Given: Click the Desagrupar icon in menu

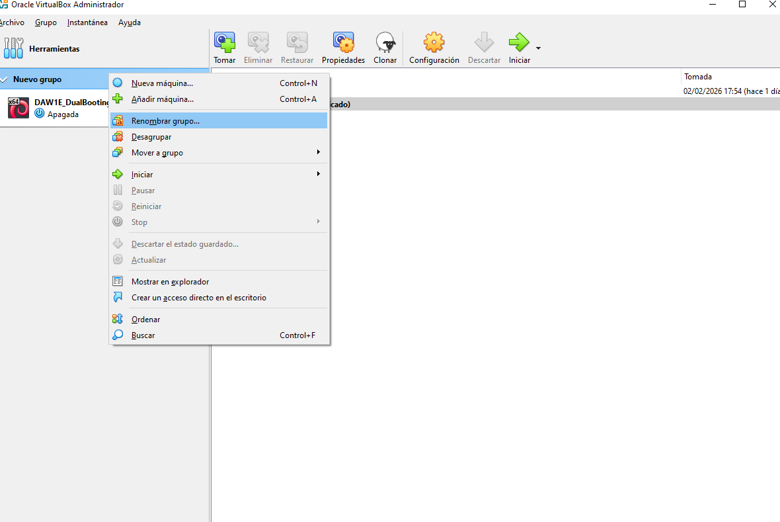Looking at the screenshot, I should [118, 136].
